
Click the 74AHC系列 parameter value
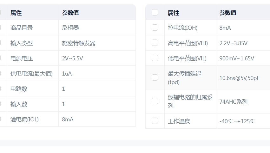pos(233,102)
